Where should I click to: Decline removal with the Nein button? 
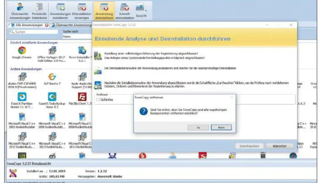221,127
